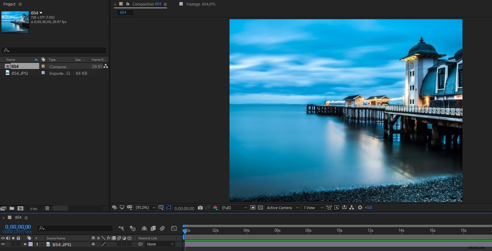The image size is (492, 251).
Task: Open the Graph Editor in the timeline
Action: (x=174, y=228)
